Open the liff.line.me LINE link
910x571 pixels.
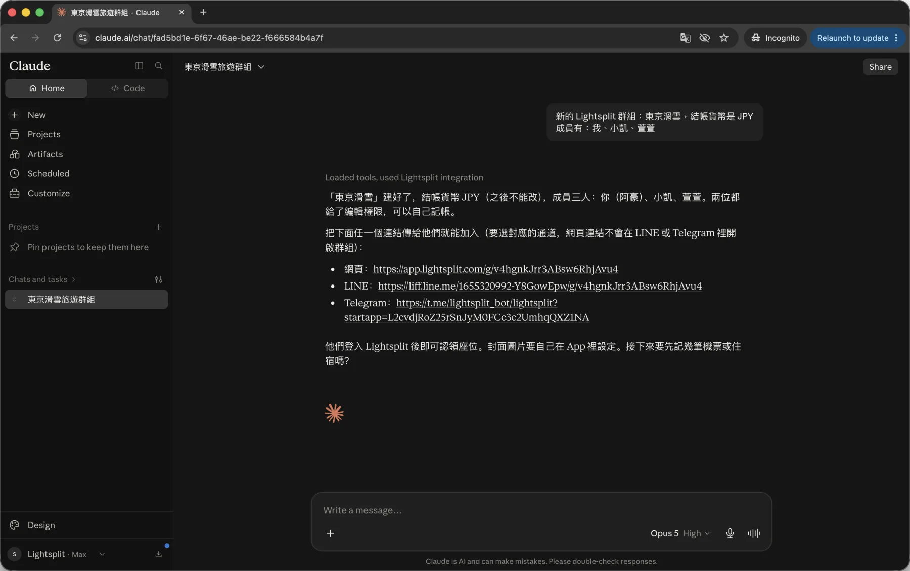[x=540, y=286]
